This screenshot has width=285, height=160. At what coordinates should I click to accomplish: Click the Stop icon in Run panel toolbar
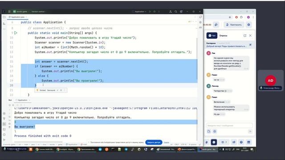13,105
